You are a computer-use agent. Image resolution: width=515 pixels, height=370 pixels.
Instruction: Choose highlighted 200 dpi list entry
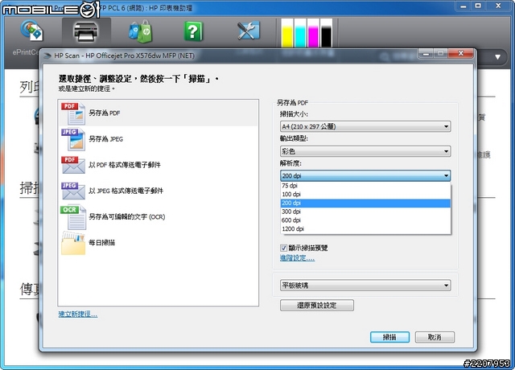point(365,203)
